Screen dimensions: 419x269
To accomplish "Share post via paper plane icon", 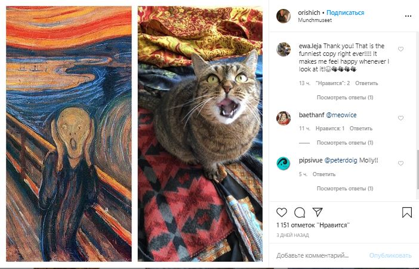I will click(318, 212).
